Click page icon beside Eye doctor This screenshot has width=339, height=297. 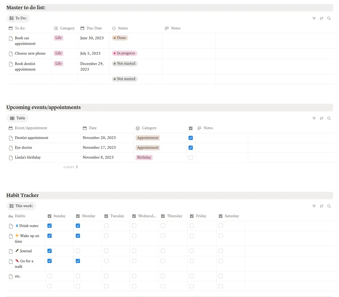click(x=11, y=148)
